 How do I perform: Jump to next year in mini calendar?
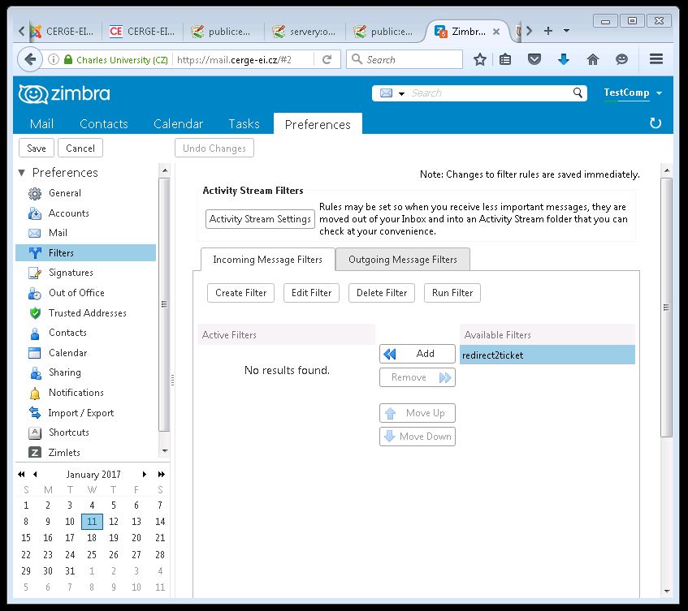[x=161, y=474]
